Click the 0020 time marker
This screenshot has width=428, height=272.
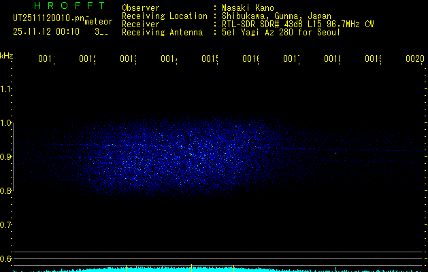[x=414, y=60]
